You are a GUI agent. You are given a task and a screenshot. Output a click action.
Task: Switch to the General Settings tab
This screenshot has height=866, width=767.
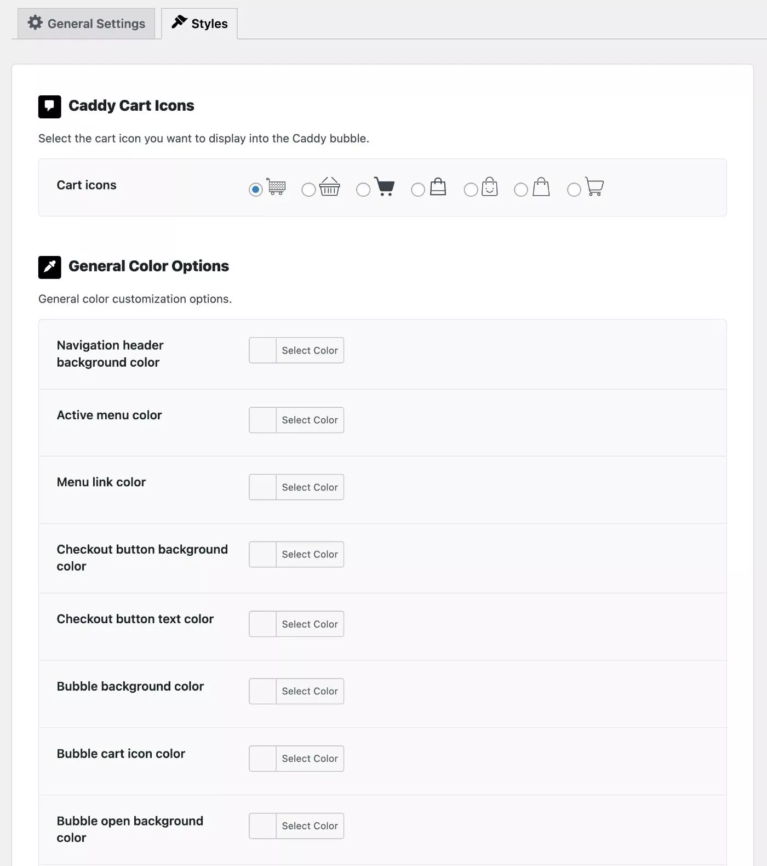point(86,24)
